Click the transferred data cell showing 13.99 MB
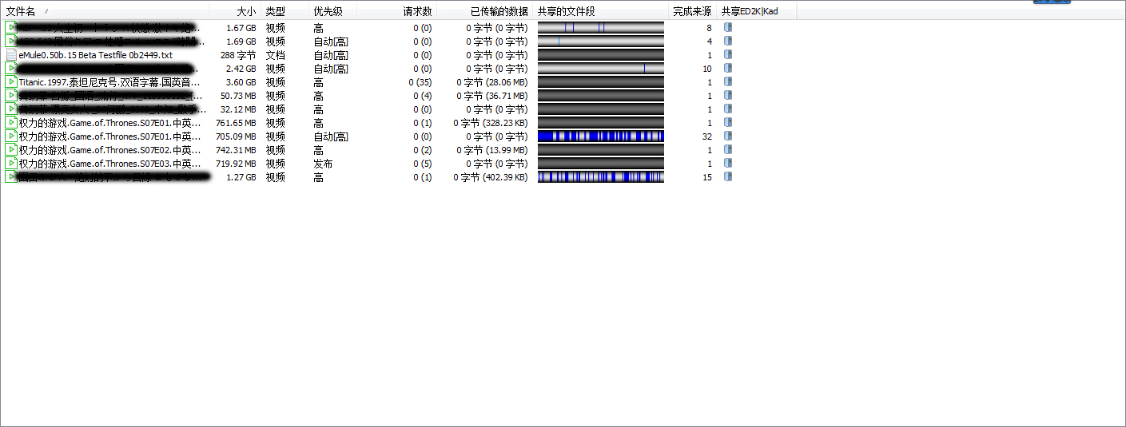The image size is (1126, 427). tap(492, 150)
